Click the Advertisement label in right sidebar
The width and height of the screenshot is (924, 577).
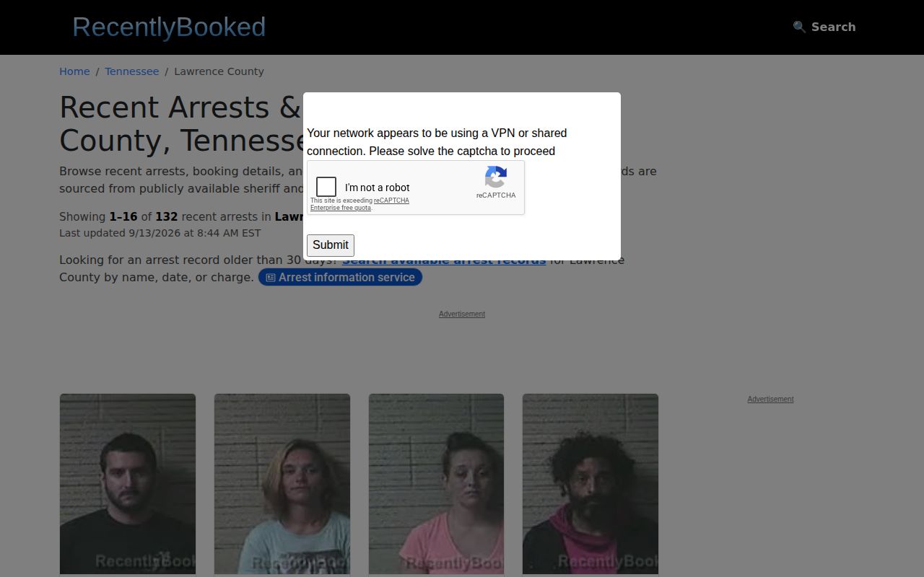click(x=770, y=399)
